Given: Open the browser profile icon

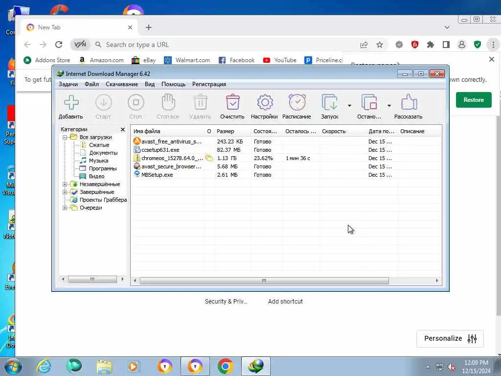Looking at the screenshot, I should coord(462,45).
